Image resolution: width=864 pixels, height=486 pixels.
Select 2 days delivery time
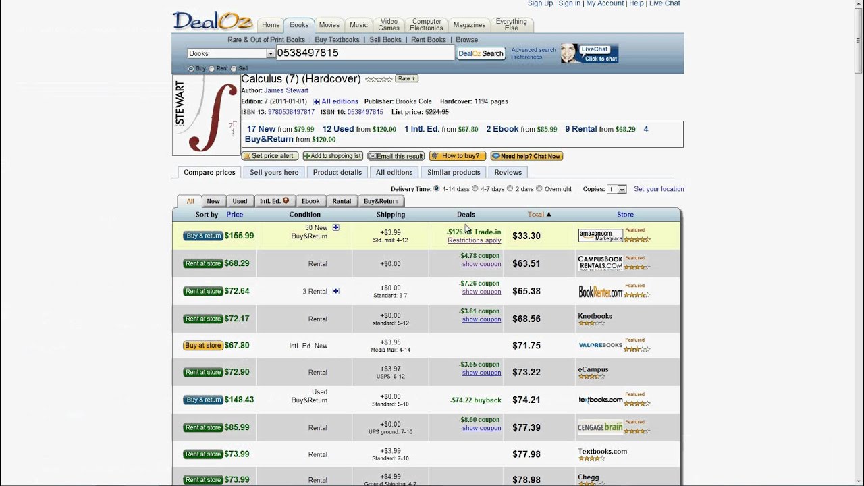click(x=510, y=189)
